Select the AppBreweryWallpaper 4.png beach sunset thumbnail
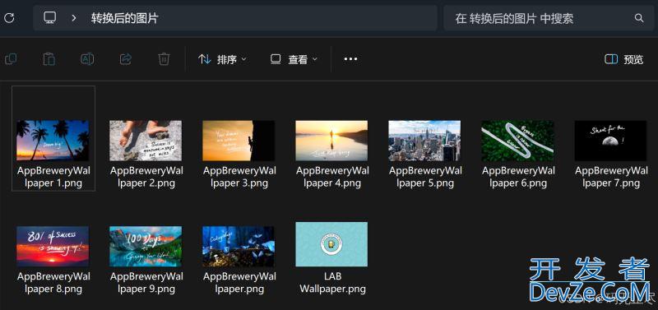 point(331,141)
